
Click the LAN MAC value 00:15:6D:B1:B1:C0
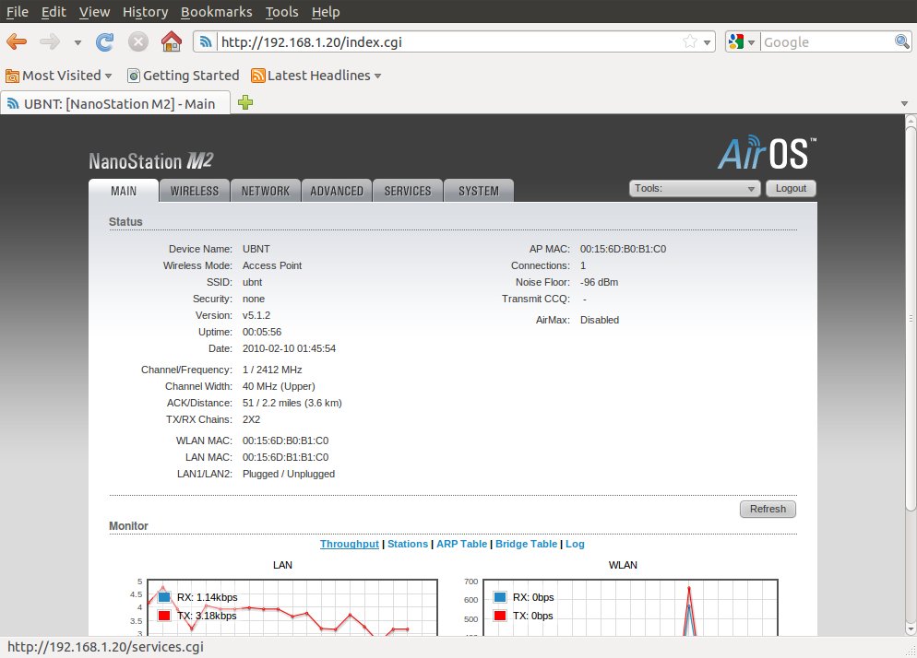click(285, 458)
